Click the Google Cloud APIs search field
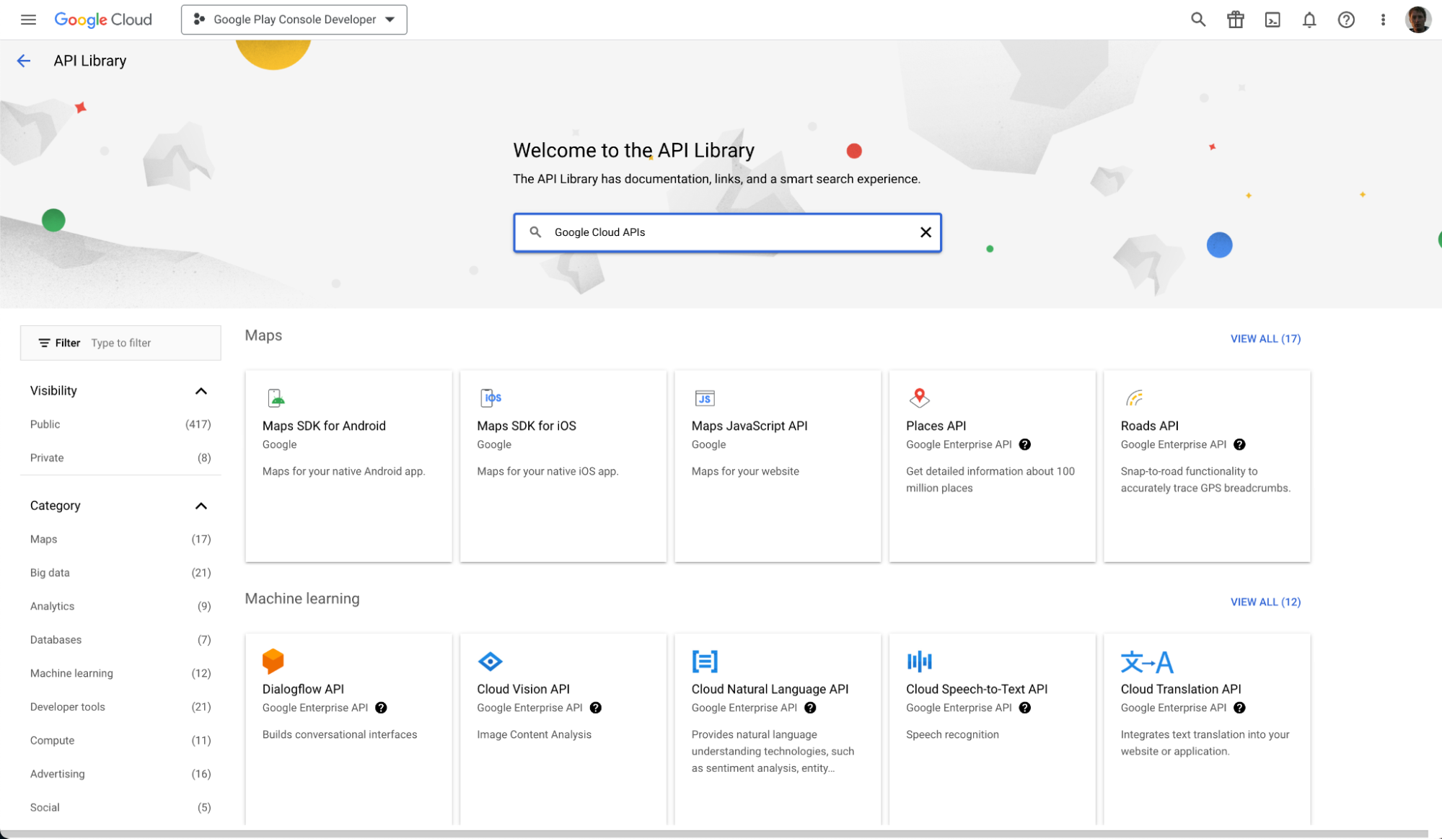1442x839 pixels. pyautogui.click(x=728, y=232)
